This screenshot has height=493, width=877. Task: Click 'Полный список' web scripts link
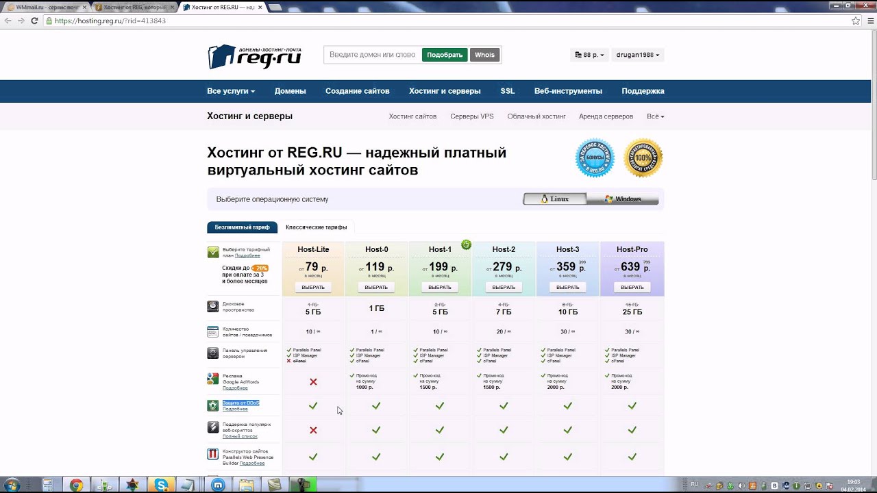pos(240,436)
